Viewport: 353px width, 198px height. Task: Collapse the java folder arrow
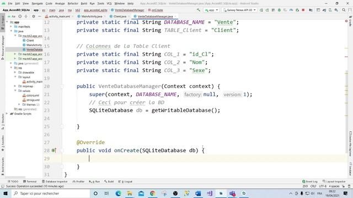tap(11, 31)
